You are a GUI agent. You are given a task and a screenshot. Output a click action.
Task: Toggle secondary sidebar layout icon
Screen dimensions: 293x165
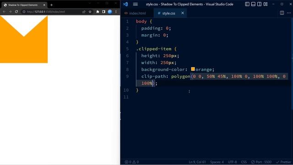pyautogui.click(x=260, y=4)
